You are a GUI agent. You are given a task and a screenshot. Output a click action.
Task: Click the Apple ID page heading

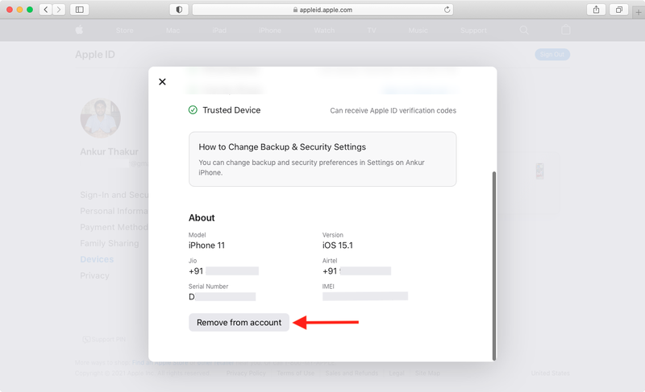coord(95,55)
